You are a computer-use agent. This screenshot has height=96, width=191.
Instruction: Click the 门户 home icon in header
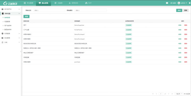86,3
